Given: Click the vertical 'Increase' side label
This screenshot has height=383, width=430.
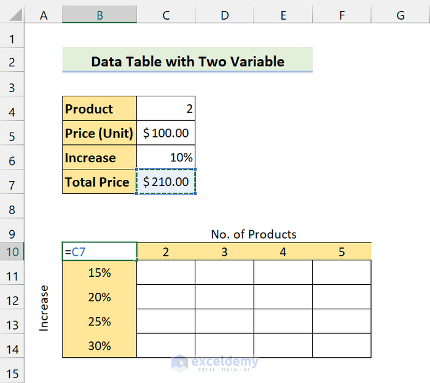Looking at the screenshot, I should (x=44, y=308).
